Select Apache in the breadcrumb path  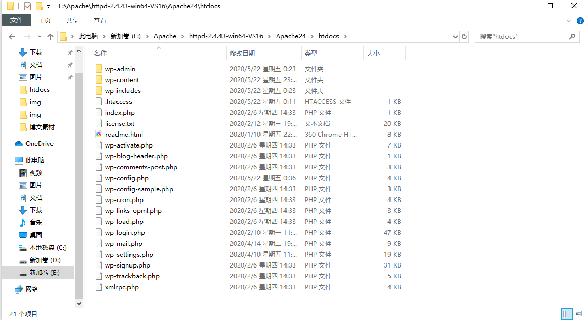tap(165, 36)
